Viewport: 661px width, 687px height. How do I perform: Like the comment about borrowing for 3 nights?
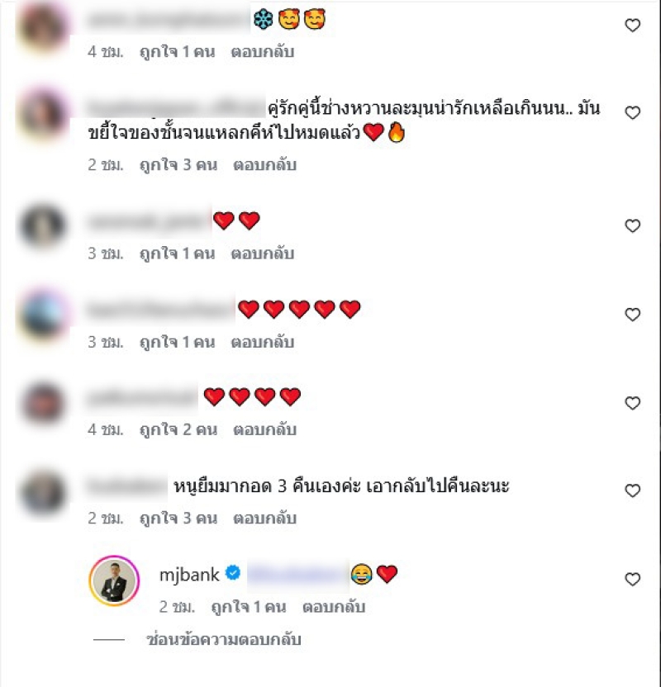[x=632, y=490]
